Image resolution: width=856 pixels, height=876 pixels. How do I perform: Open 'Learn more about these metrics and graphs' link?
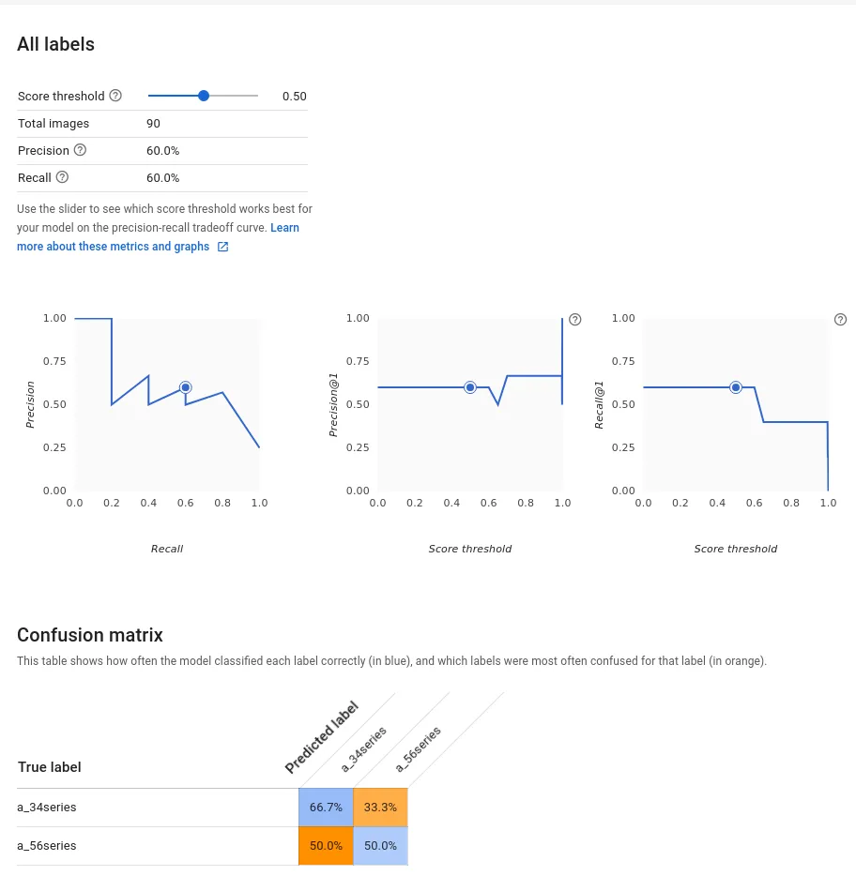point(113,247)
